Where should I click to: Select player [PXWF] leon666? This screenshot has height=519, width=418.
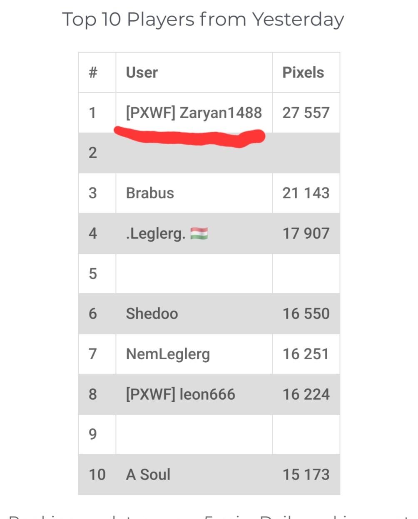click(x=180, y=394)
